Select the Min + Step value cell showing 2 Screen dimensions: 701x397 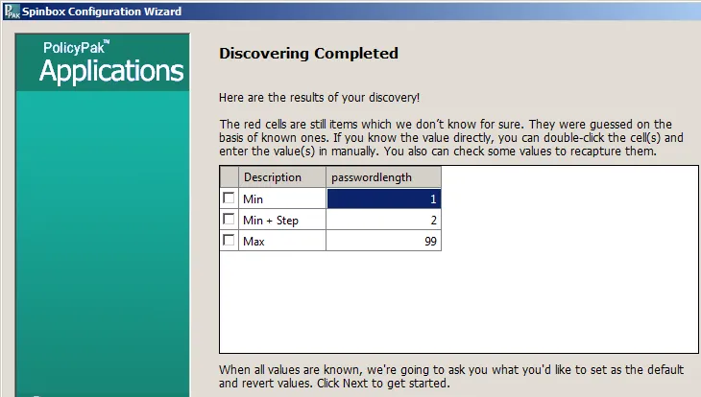point(383,220)
